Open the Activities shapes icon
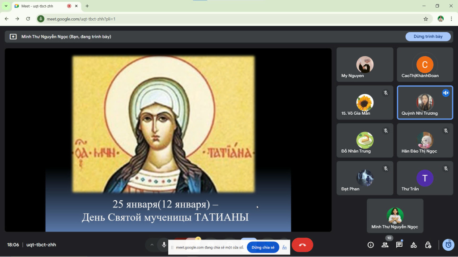 pyautogui.click(x=414, y=245)
